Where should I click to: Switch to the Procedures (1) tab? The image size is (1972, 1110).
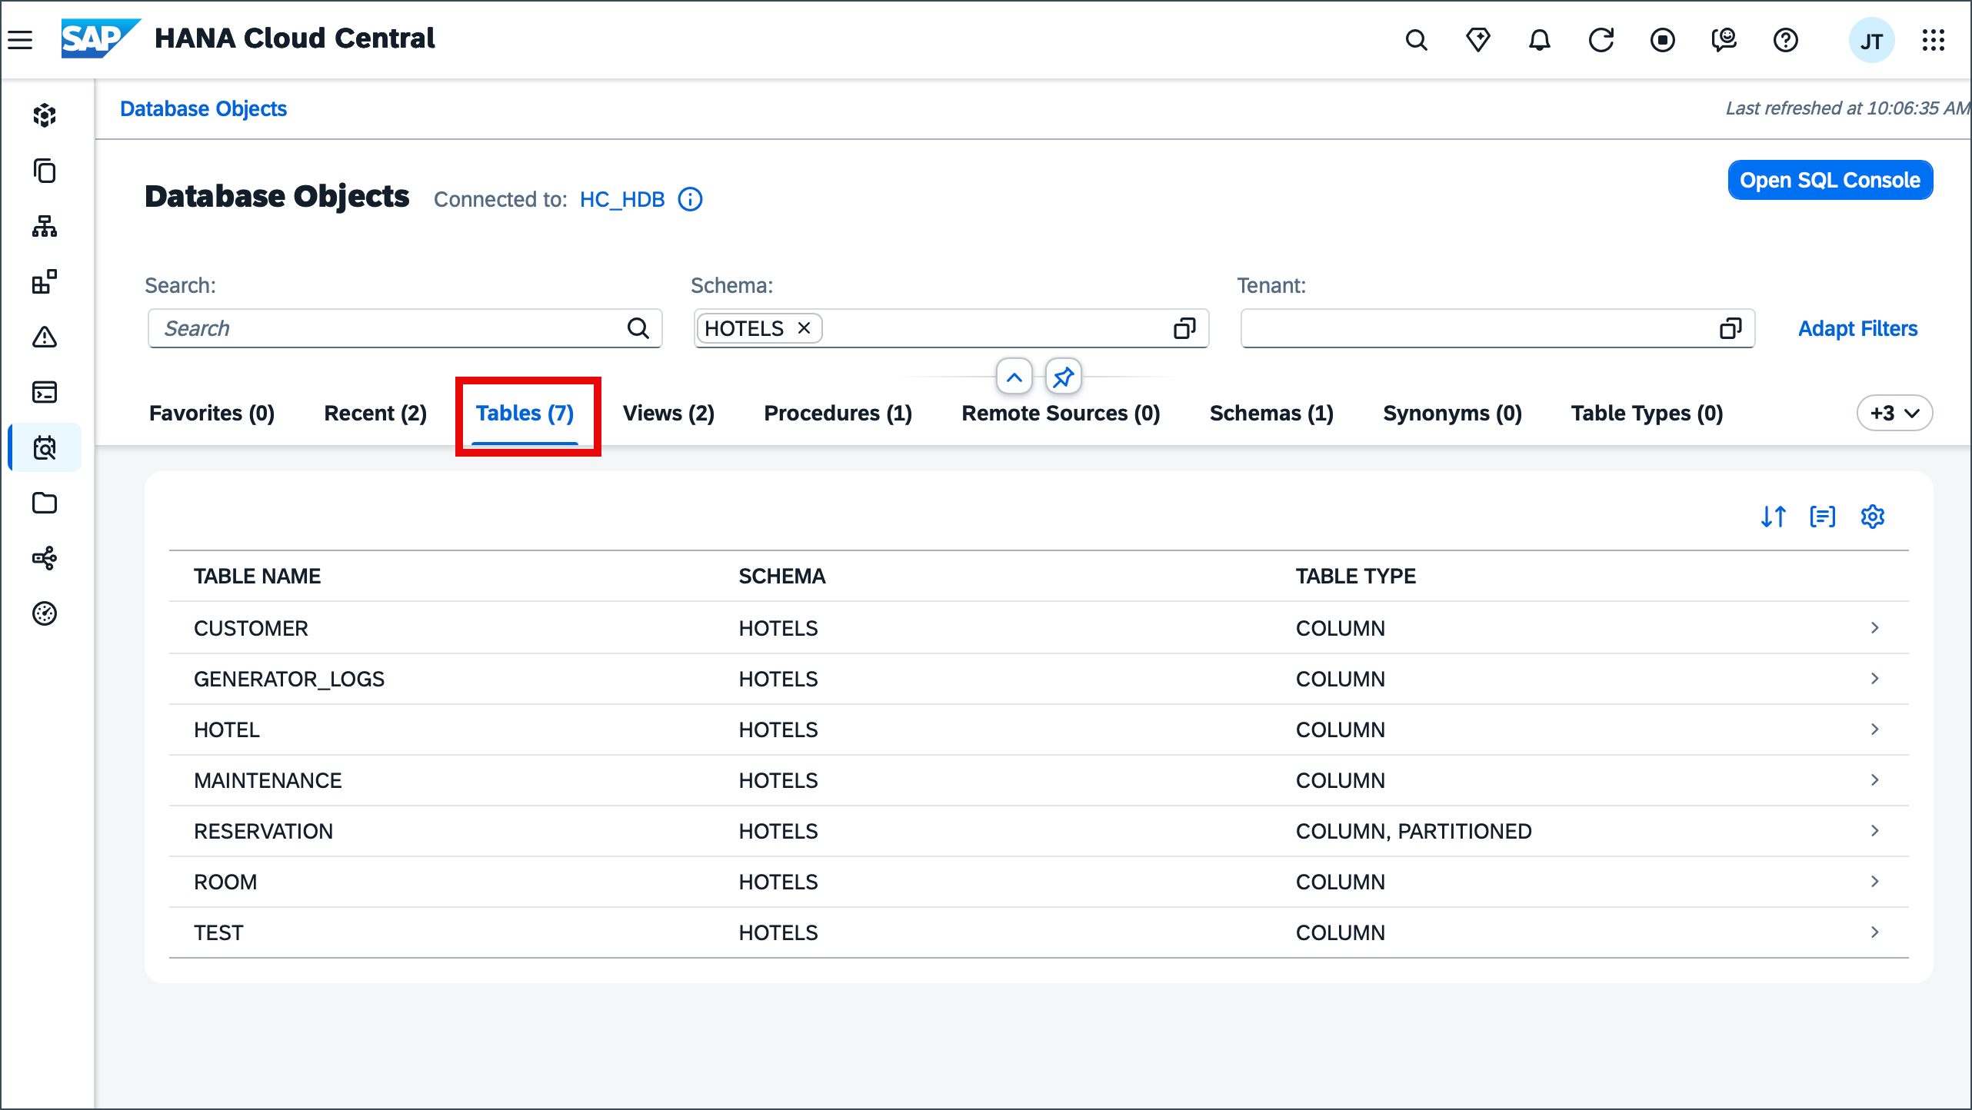coord(838,414)
